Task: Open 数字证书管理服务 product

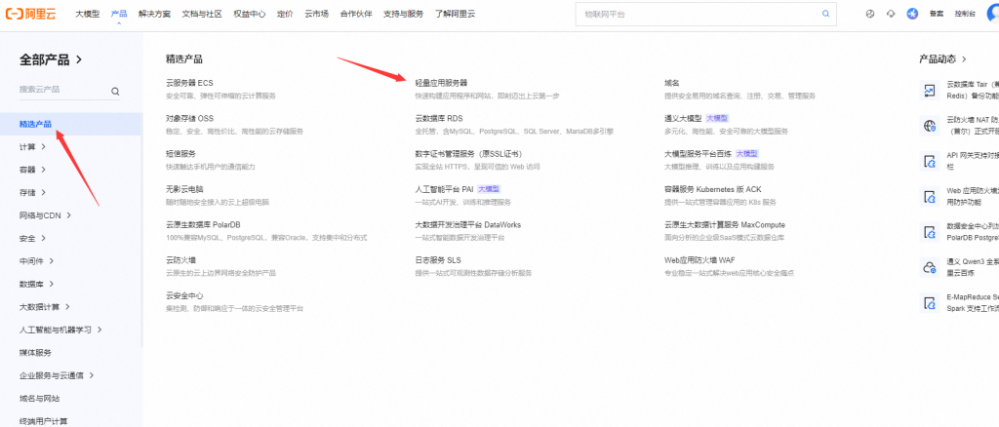Action: (x=467, y=154)
